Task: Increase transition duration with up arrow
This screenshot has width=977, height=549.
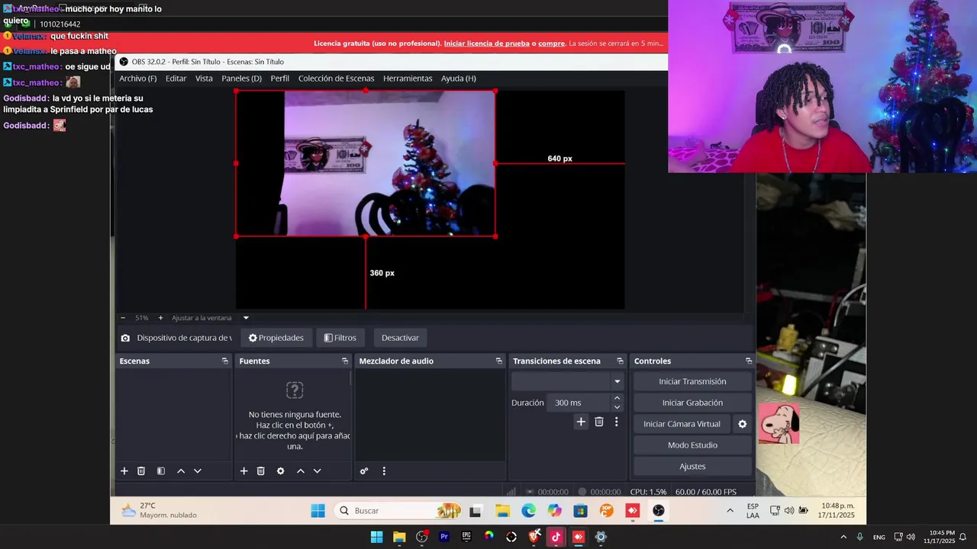Action: click(617, 398)
